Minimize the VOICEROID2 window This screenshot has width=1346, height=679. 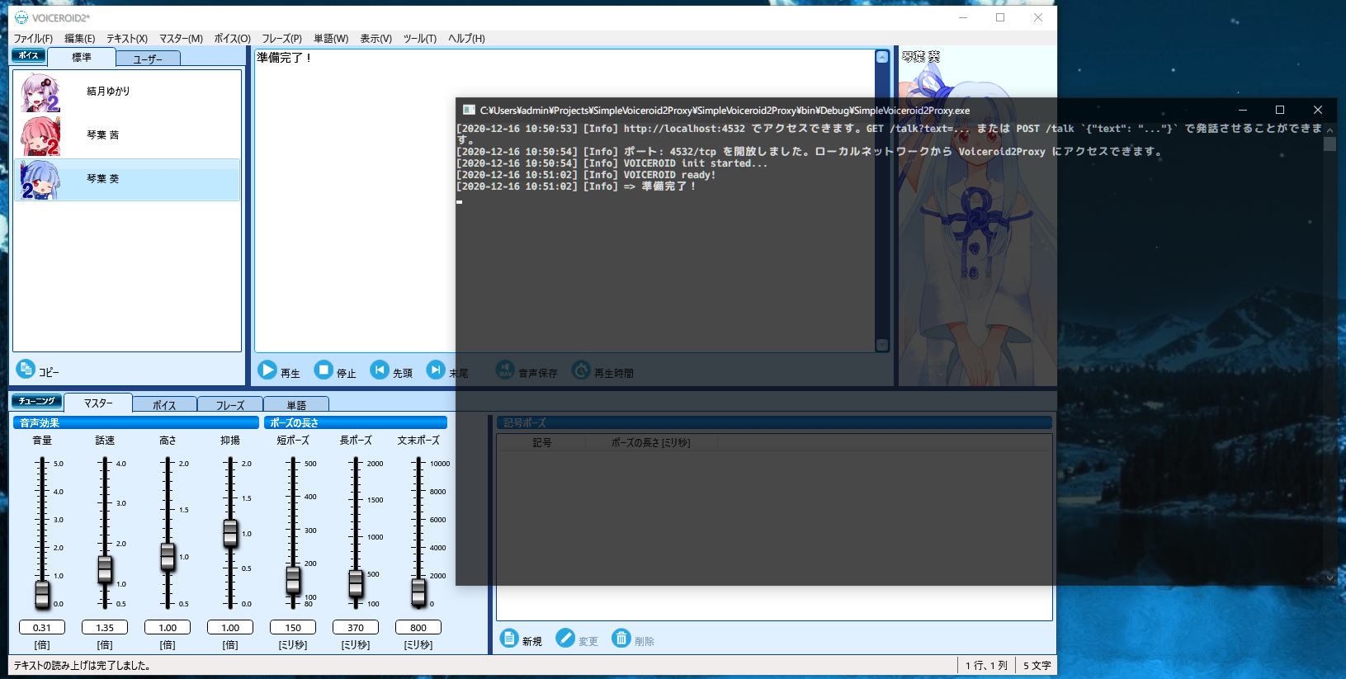pos(962,17)
